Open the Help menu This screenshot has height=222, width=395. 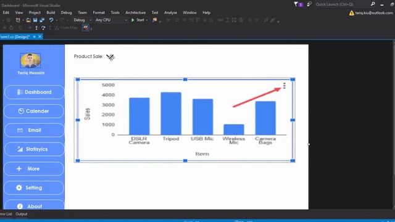click(x=207, y=12)
